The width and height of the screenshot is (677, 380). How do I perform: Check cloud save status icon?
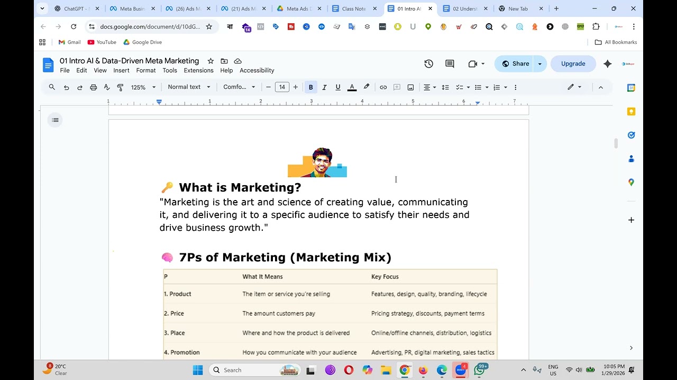coord(238,61)
